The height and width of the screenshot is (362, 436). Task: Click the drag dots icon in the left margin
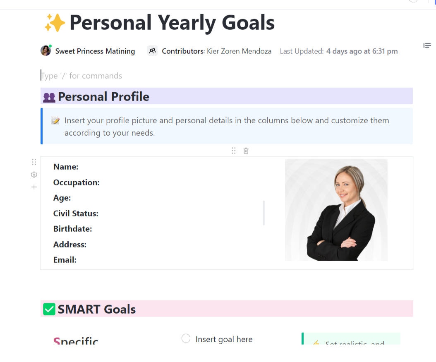click(34, 162)
